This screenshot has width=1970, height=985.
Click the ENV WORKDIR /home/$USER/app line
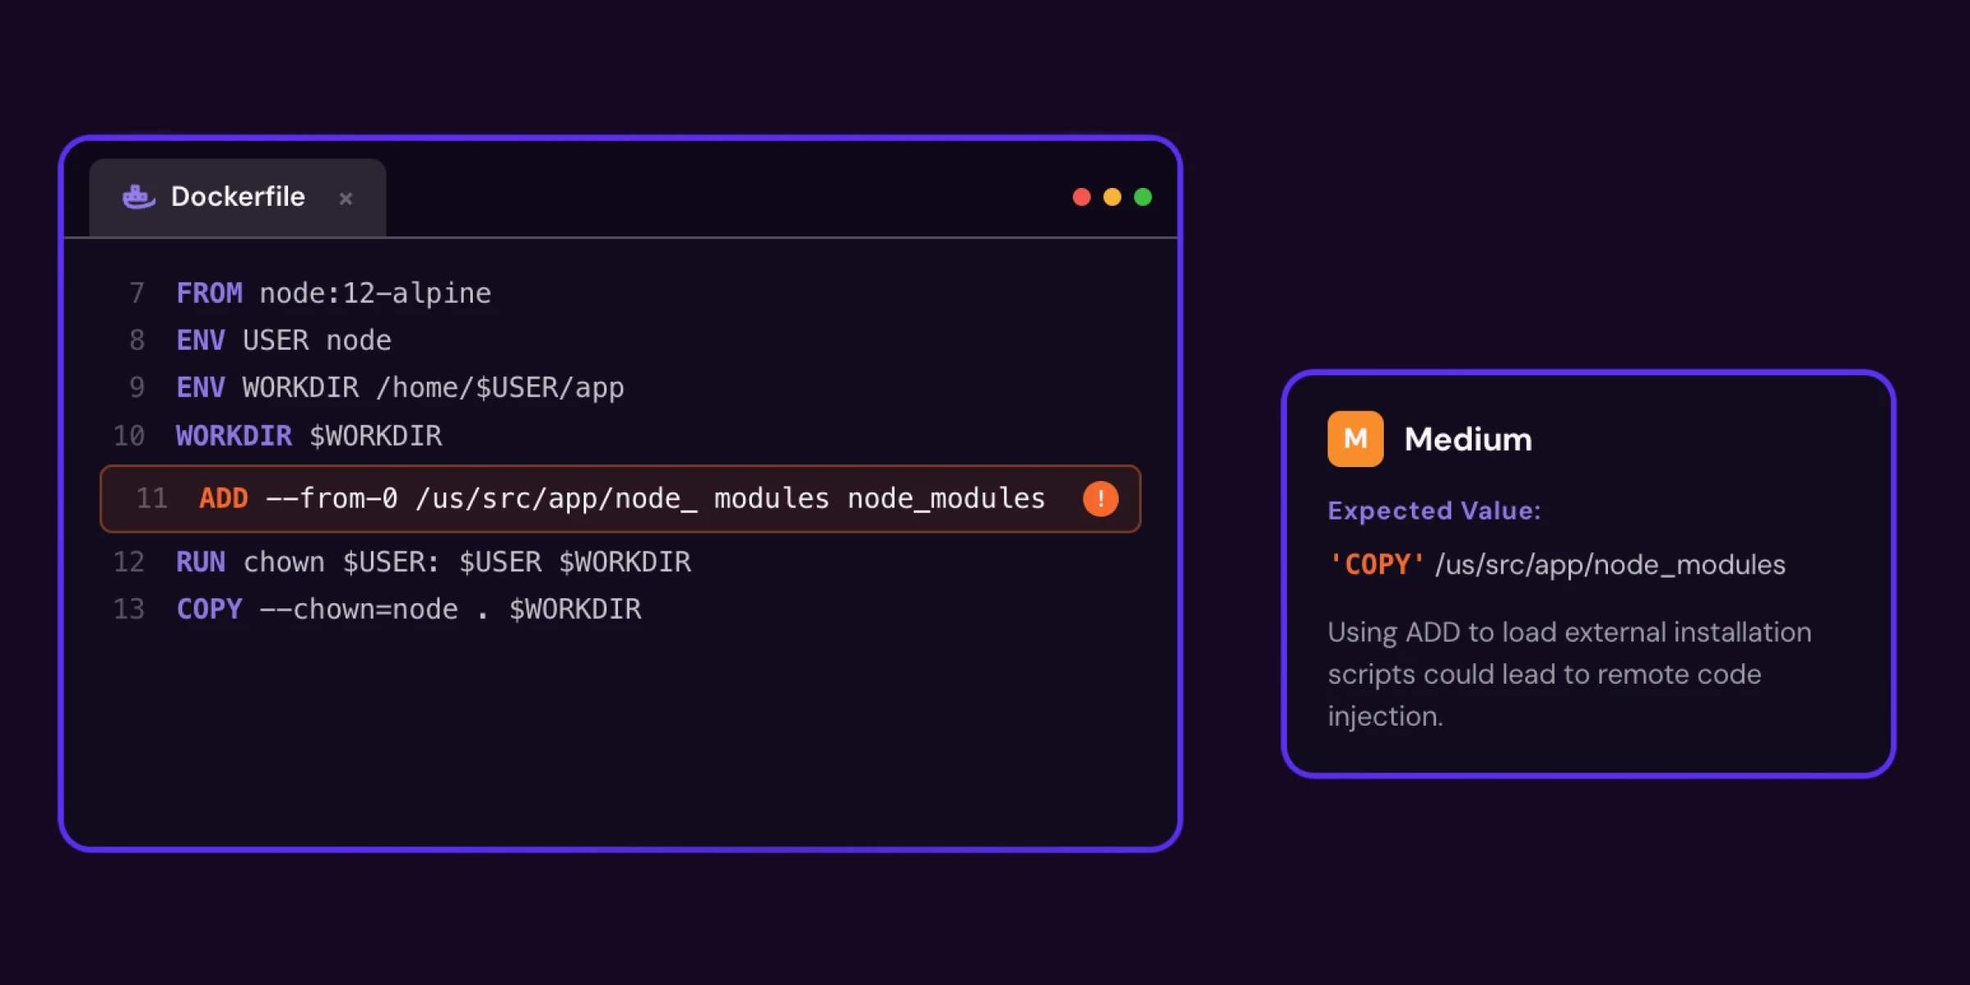(x=401, y=387)
